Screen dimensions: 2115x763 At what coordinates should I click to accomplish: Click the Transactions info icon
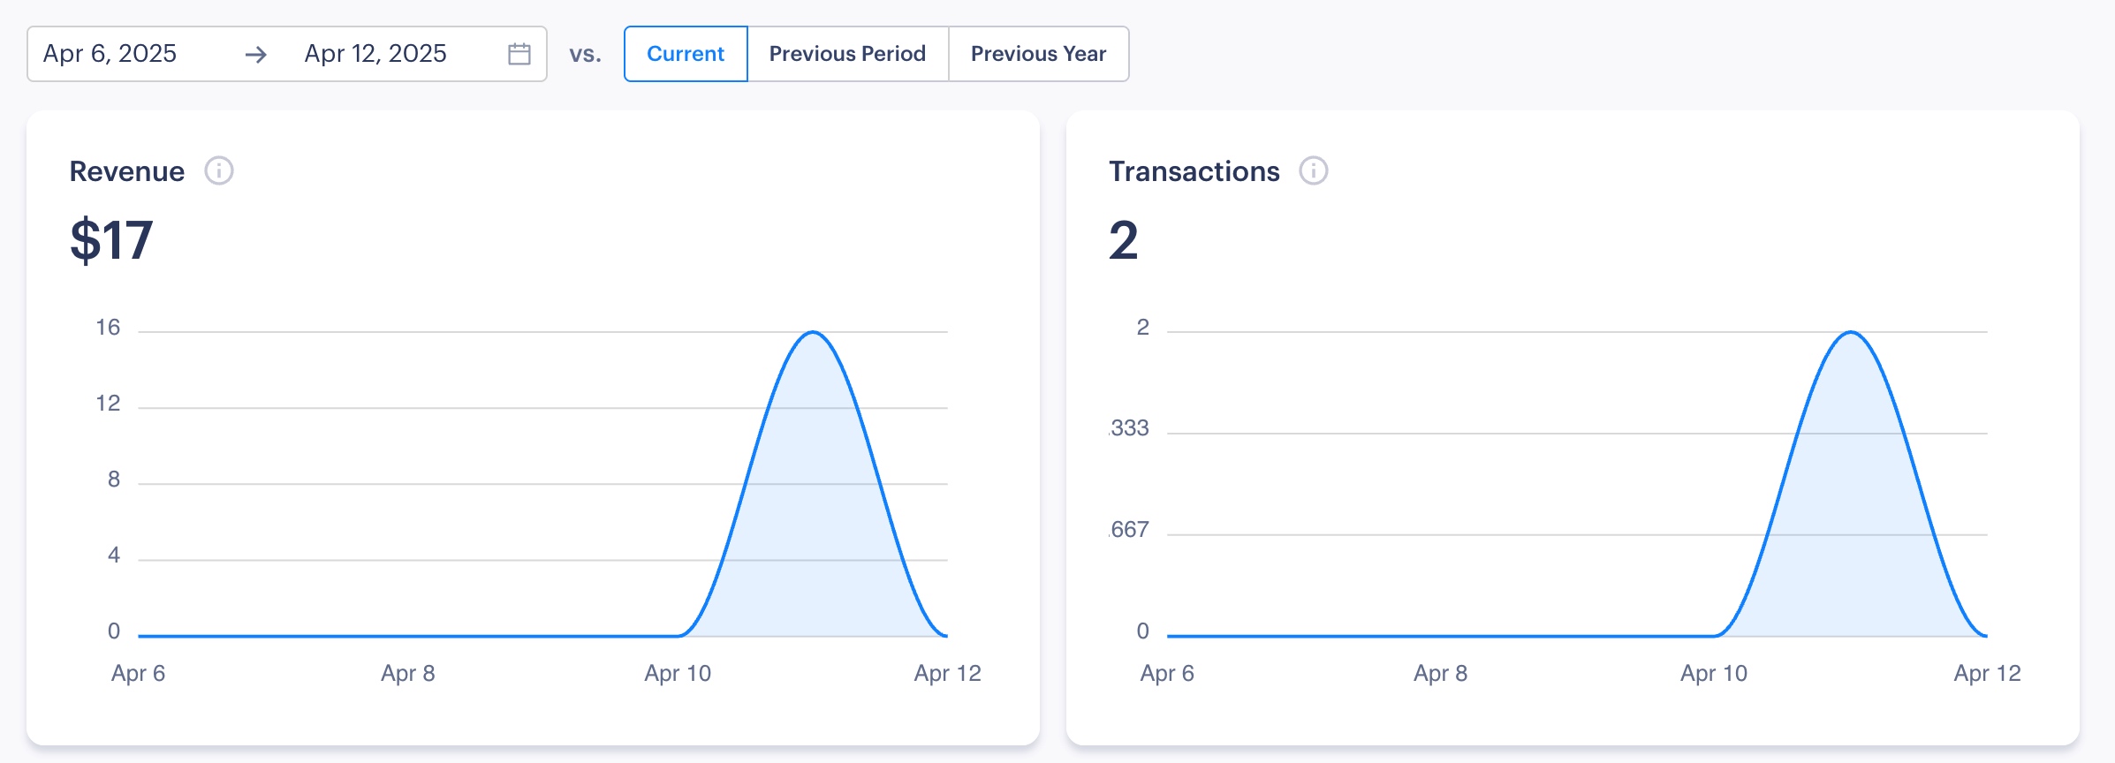(x=1313, y=170)
